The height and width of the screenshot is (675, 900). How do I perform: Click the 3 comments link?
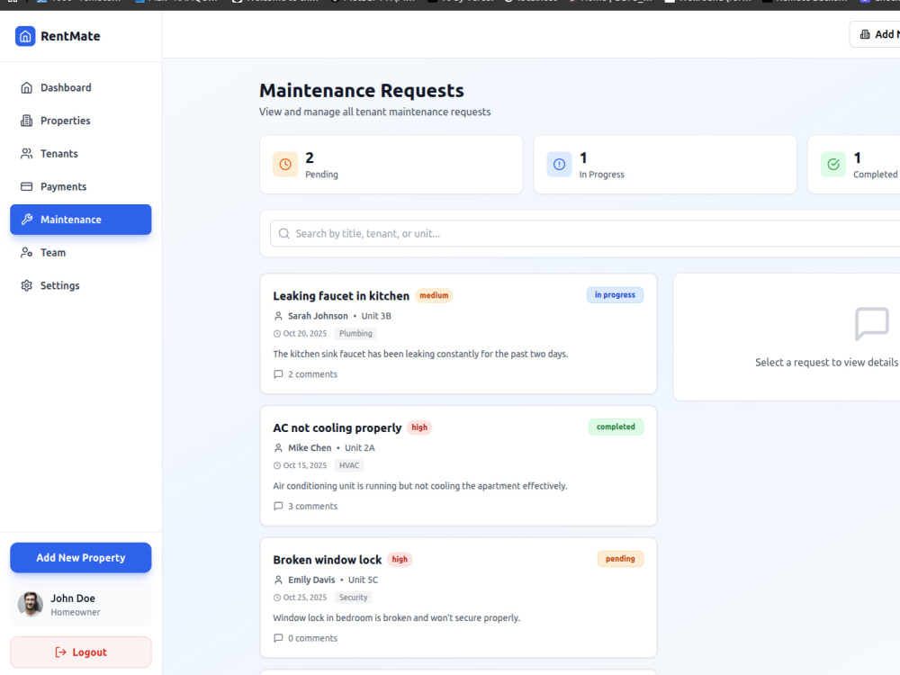312,506
